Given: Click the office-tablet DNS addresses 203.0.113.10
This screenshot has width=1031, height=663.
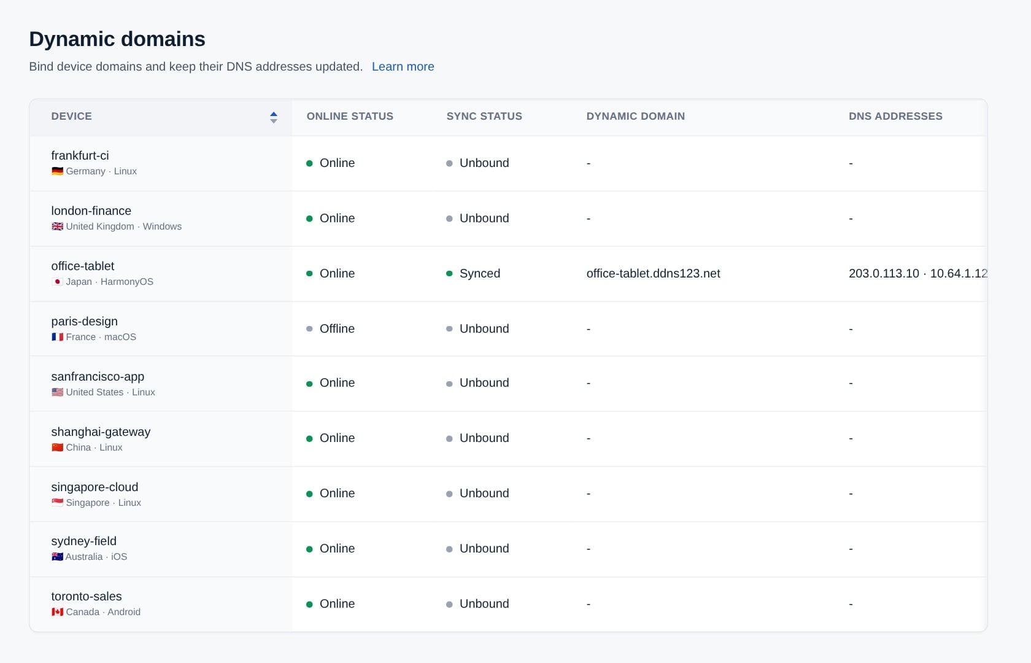Looking at the screenshot, I should point(884,273).
